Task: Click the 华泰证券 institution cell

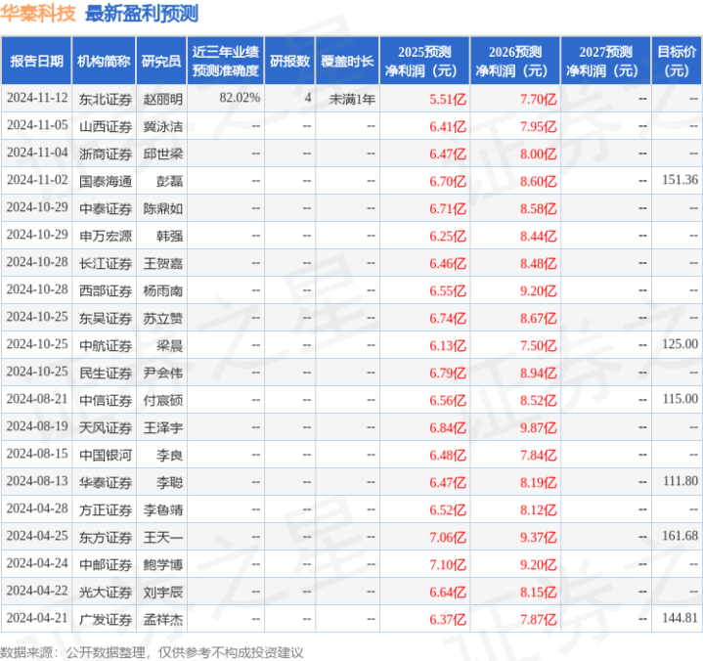Action: pyautogui.click(x=106, y=482)
